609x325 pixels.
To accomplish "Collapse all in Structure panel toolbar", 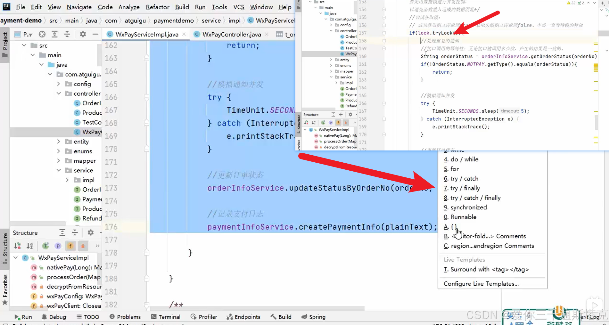I will pyautogui.click(x=75, y=232).
